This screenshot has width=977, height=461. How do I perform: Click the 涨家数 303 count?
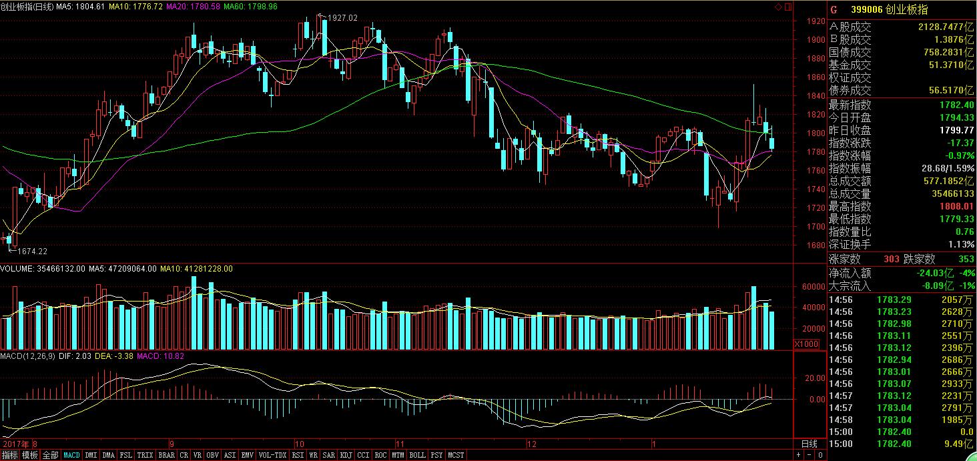891,260
